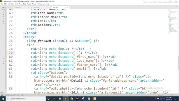Open the PHP syntax selector
This screenshot has height=101, width=179.
tap(172, 95)
